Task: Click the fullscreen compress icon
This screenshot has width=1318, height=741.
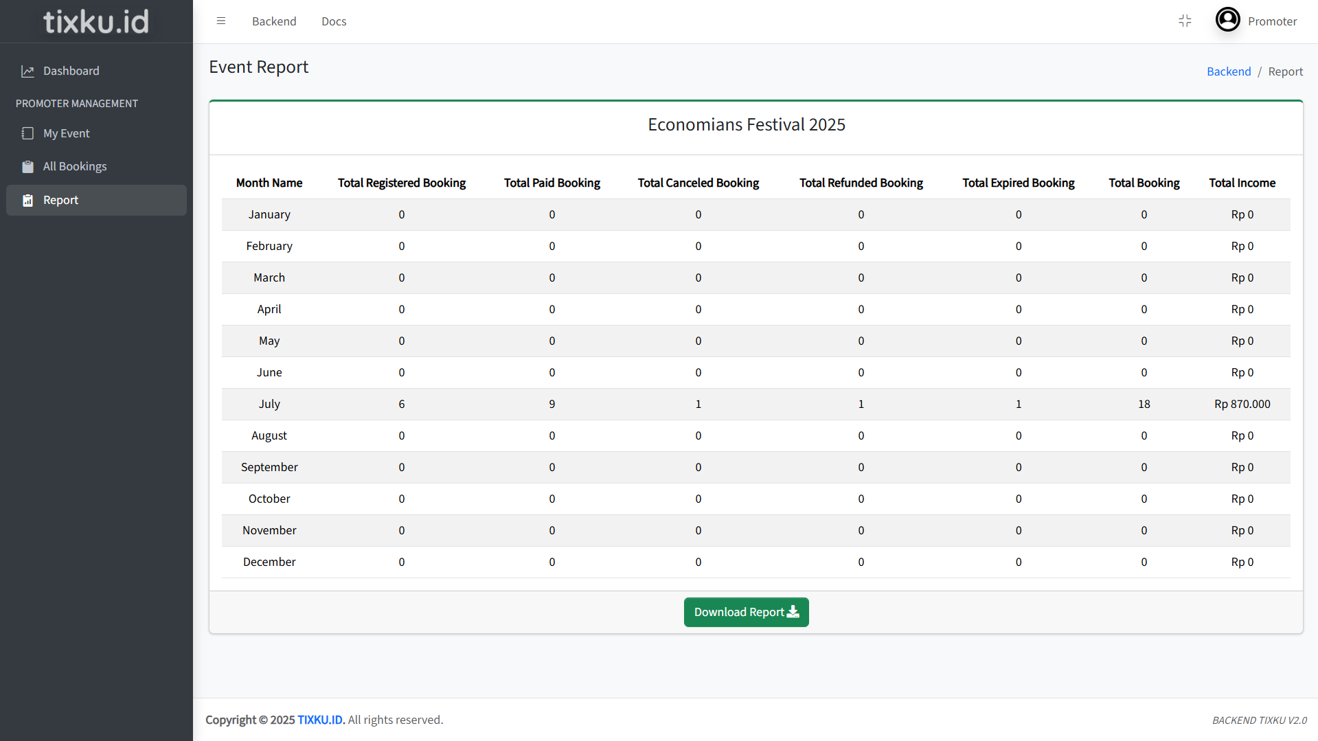Action: 1185,21
